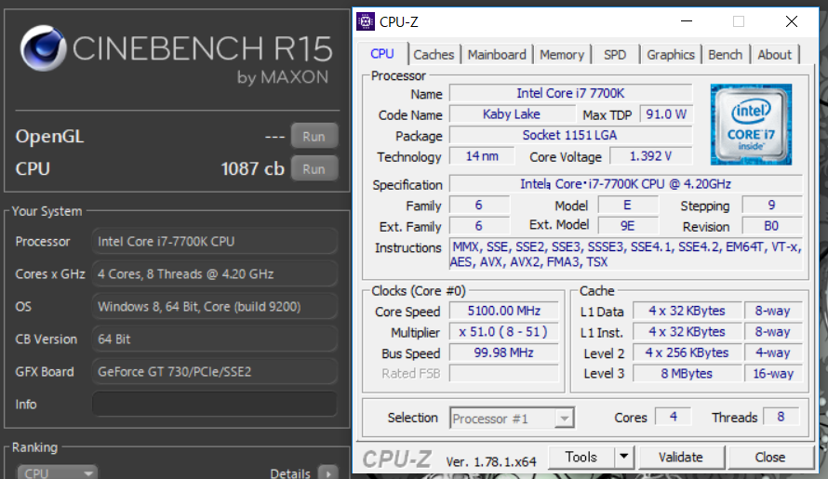This screenshot has height=479, width=828.
Task: Click the Technology value 14 nm
Action: click(482, 156)
